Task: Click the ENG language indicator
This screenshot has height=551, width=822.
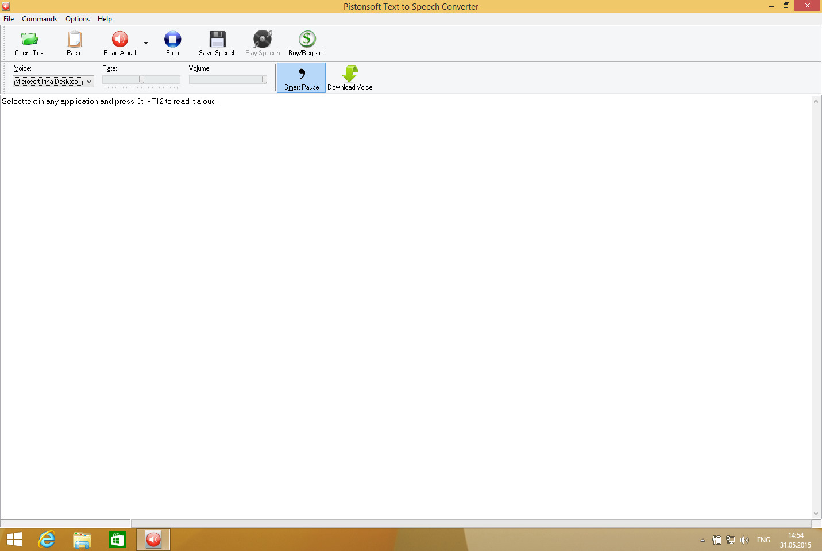Action: tap(763, 540)
